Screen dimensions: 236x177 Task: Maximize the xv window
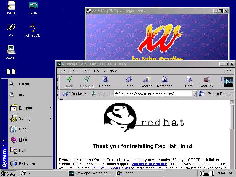coord(220,11)
